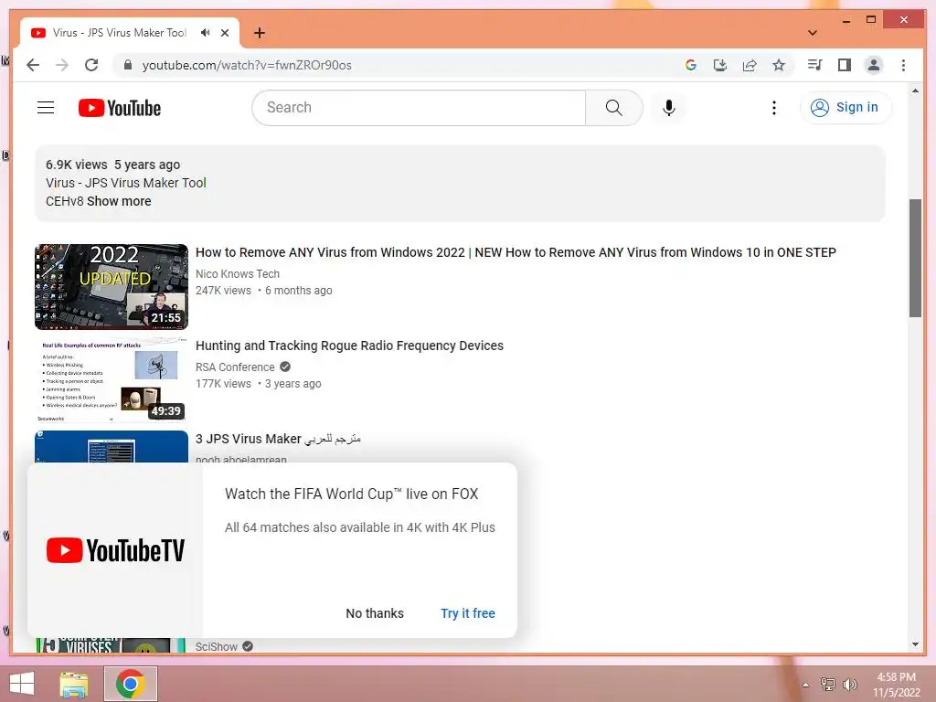Open YouTube settings three-dot menu
Viewport: 936px width, 702px height.
773,108
